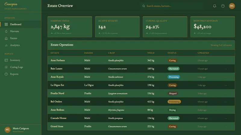Select the Bel Ombre estate name
The height and width of the screenshot is (135, 241).
(56, 102)
